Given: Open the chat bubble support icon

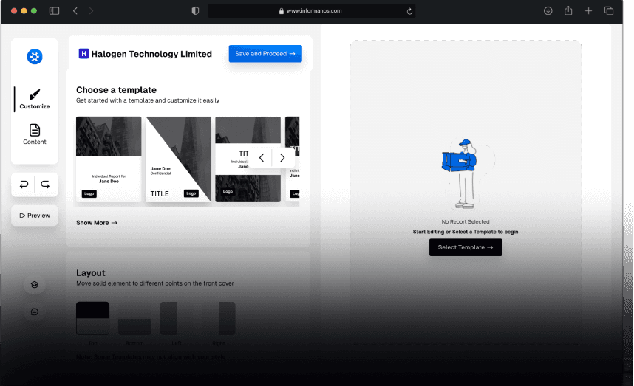Looking at the screenshot, I should 35,311.
